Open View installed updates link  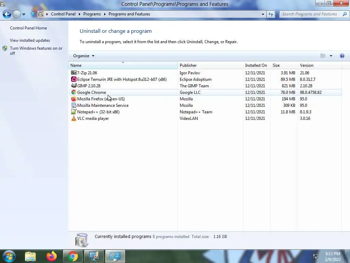coord(30,40)
